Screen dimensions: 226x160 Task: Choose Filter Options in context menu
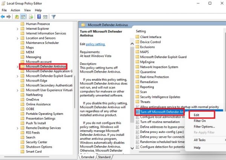click(204, 126)
